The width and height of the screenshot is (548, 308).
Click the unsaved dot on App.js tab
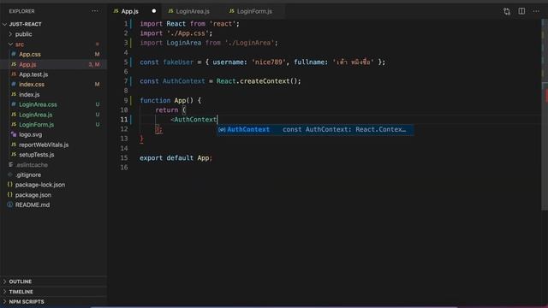(x=154, y=11)
